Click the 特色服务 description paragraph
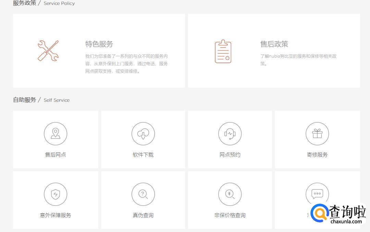This screenshot has width=370, height=232. coord(126,64)
